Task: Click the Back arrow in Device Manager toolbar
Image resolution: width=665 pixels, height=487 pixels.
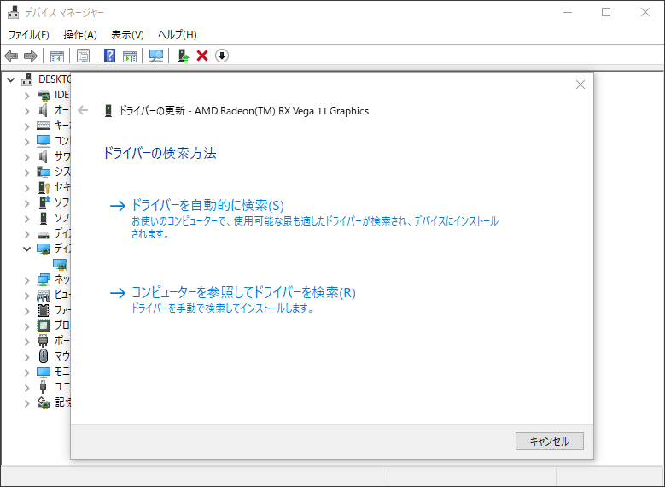Action: coord(11,56)
